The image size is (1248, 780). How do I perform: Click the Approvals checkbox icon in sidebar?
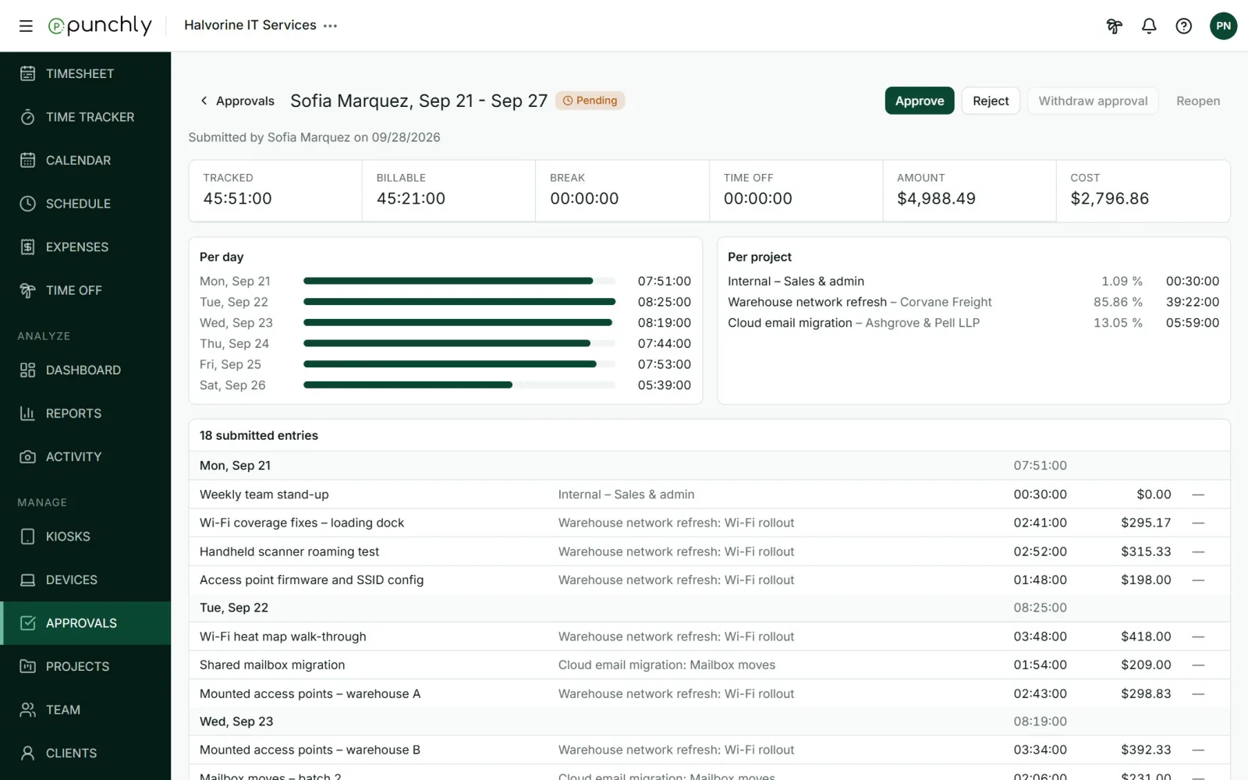(x=27, y=623)
